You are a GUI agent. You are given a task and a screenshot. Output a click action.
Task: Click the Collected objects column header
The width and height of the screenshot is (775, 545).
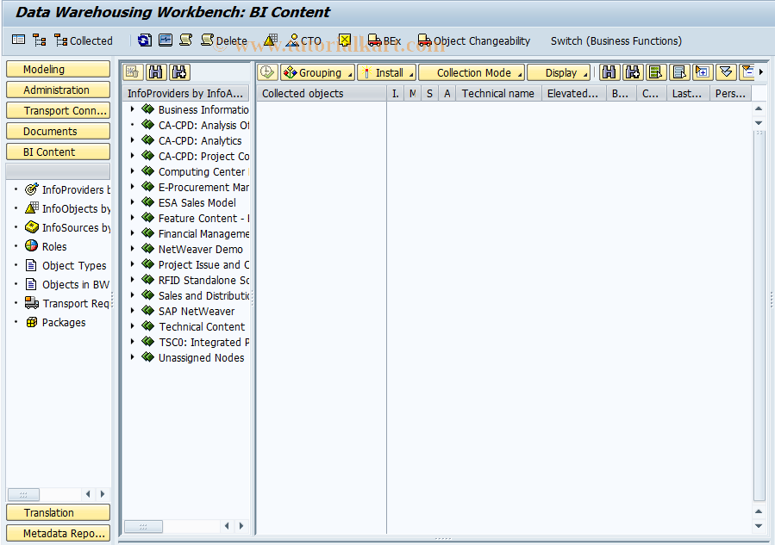coord(322,93)
